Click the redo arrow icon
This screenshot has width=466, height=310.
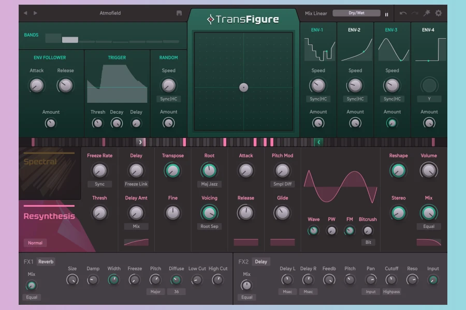point(415,13)
